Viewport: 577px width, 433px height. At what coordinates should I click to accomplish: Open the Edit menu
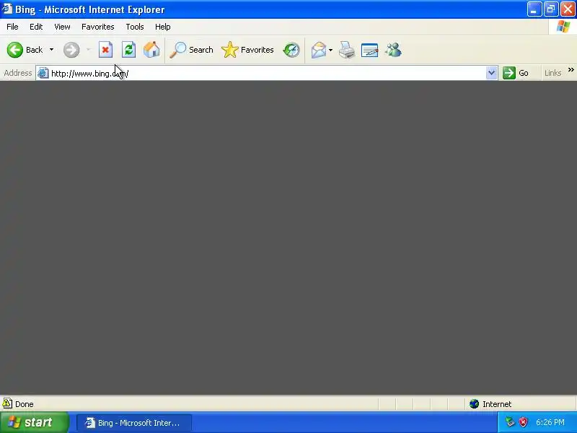point(36,27)
